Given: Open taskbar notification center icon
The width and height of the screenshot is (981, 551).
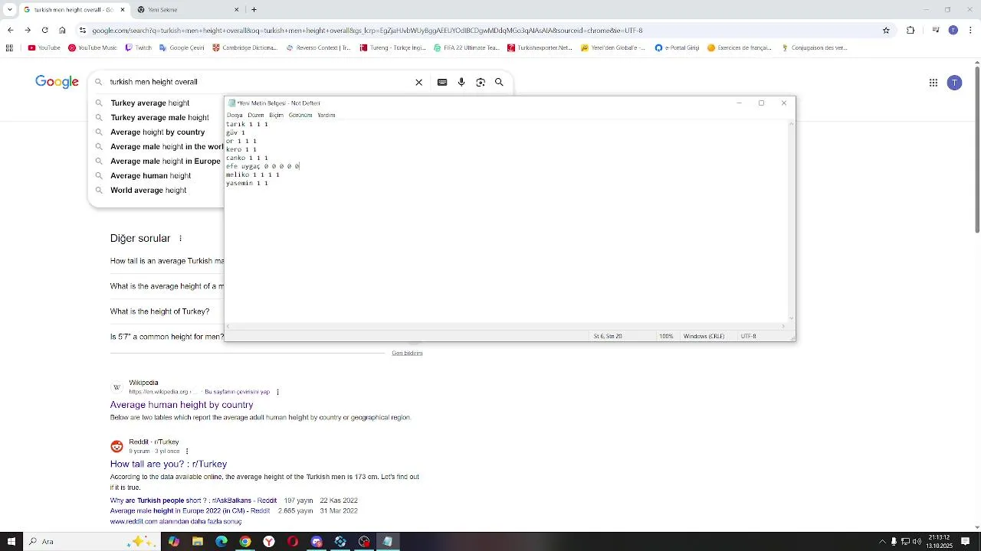Looking at the screenshot, I should click(966, 542).
